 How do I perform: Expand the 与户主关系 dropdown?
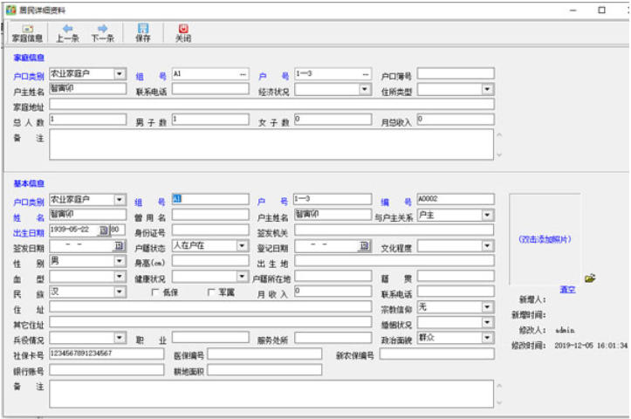(x=487, y=215)
